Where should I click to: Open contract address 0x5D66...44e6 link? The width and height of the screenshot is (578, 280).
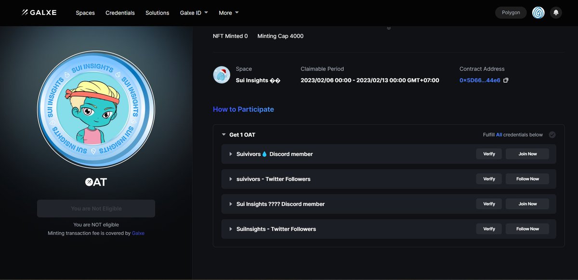click(479, 80)
